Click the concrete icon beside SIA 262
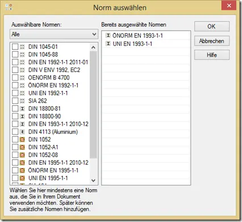This screenshot has height=222, width=242. tap(22, 101)
